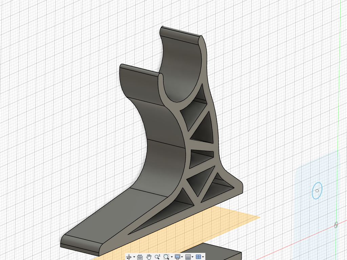Open the Grid and Snaps icon
This screenshot has height=260, width=347.
[188, 257]
